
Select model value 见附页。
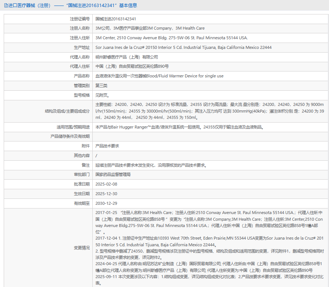pyautogui.click(x=102, y=95)
